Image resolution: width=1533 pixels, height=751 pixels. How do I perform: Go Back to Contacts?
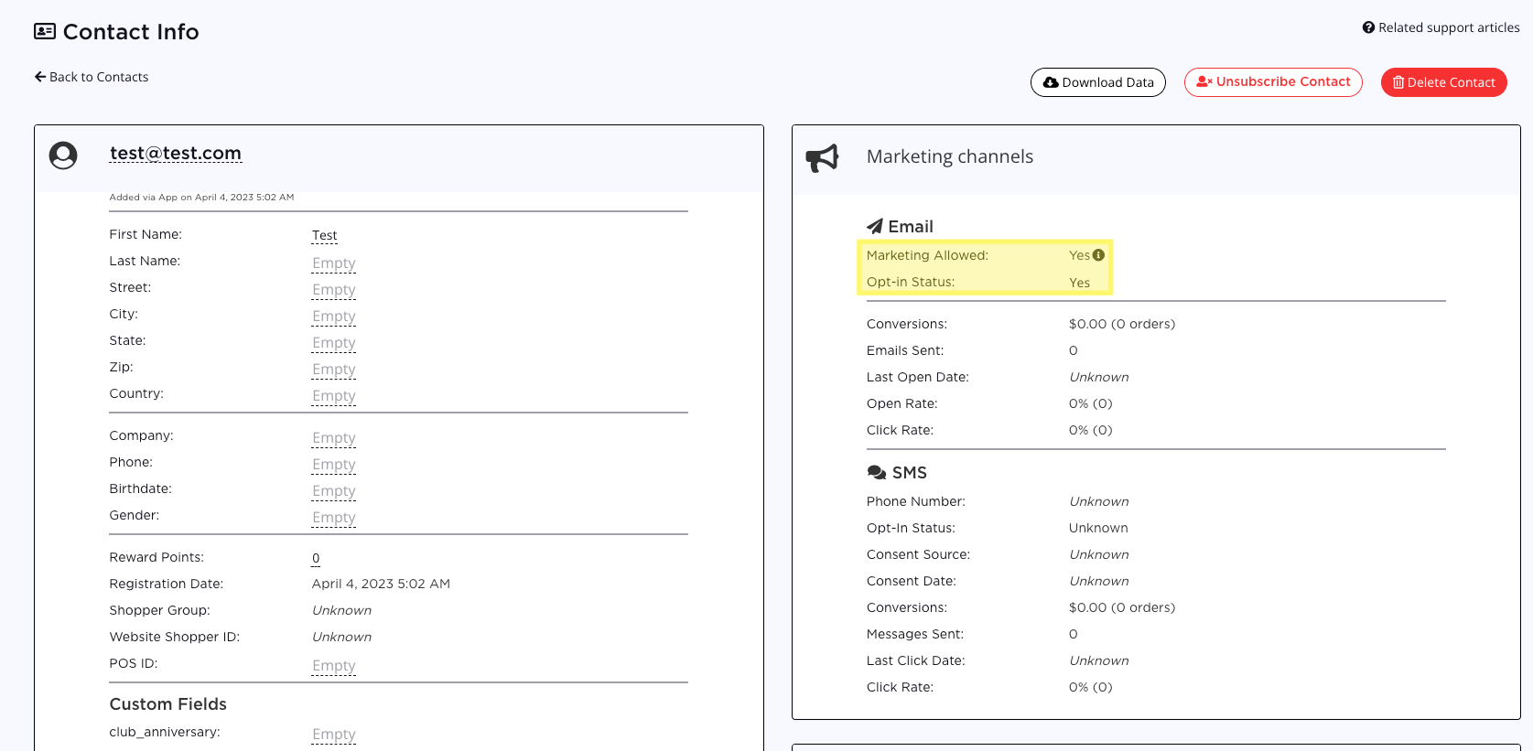coord(98,77)
